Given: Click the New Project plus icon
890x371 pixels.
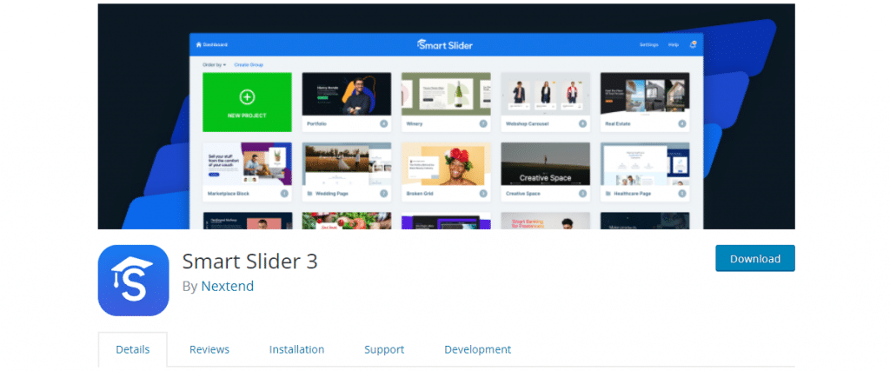Looking at the screenshot, I should [247, 96].
